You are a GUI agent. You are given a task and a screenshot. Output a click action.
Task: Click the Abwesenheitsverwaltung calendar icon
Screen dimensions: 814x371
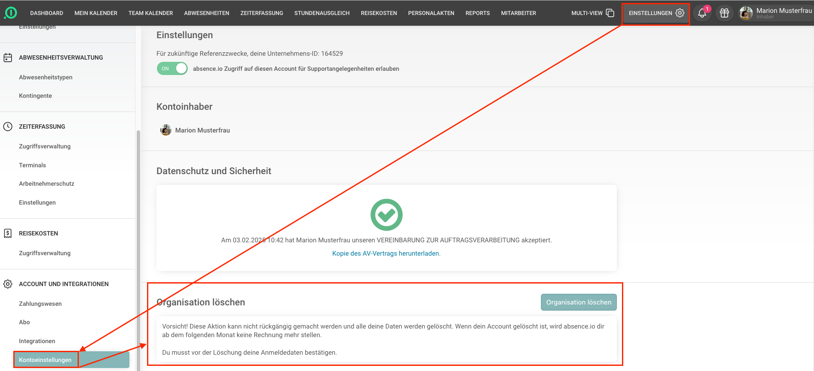[8, 57]
